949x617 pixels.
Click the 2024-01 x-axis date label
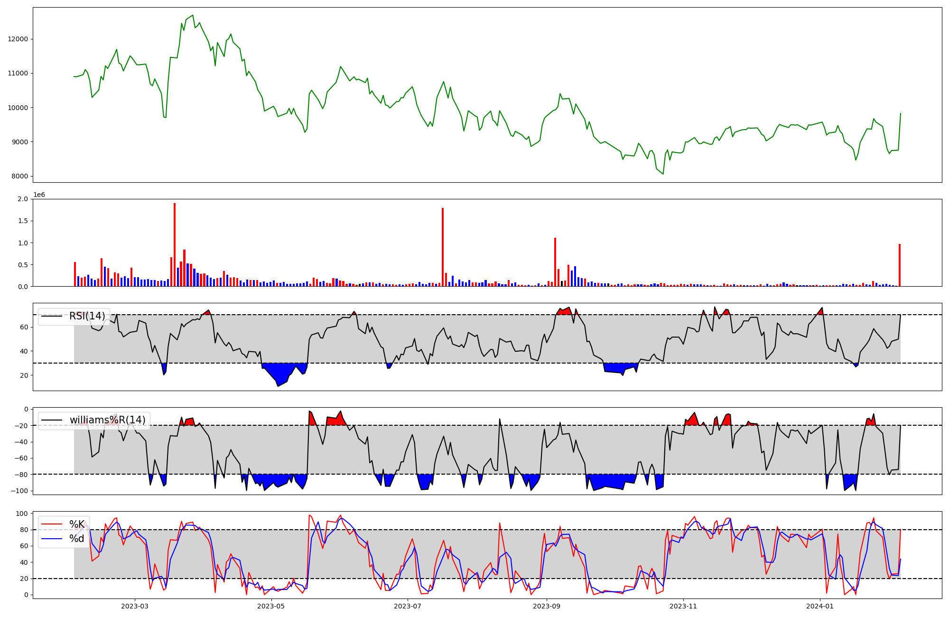pyautogui.click(x=820, y=606)
